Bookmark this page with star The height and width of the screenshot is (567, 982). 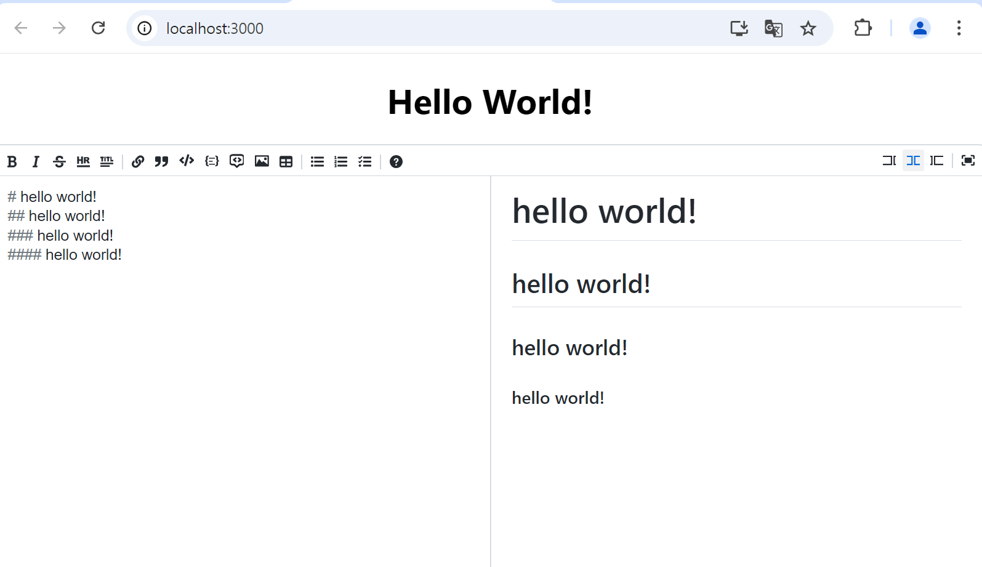808,28
